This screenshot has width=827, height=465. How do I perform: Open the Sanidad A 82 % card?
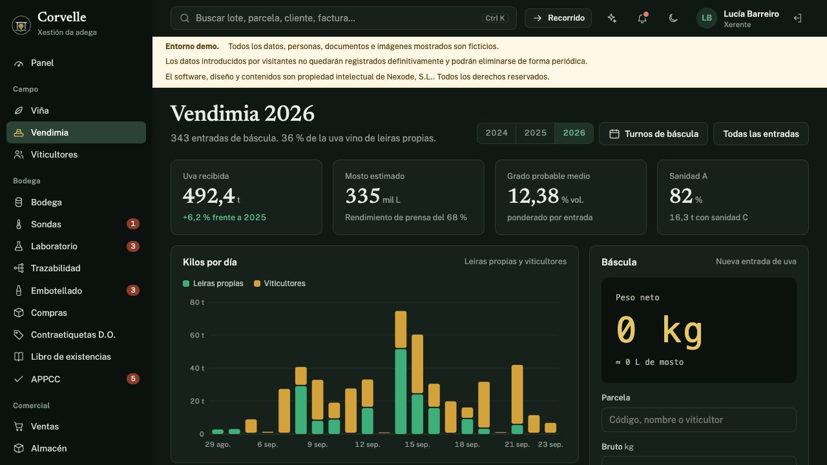[x=733, y=197]
